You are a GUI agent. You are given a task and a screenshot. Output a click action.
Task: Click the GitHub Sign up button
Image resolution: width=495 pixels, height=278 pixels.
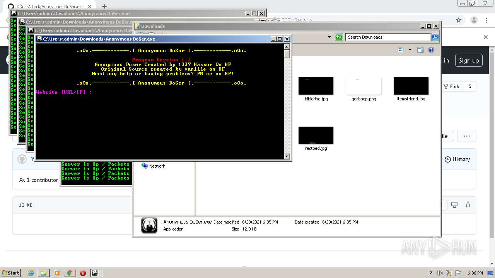point(469,61)
